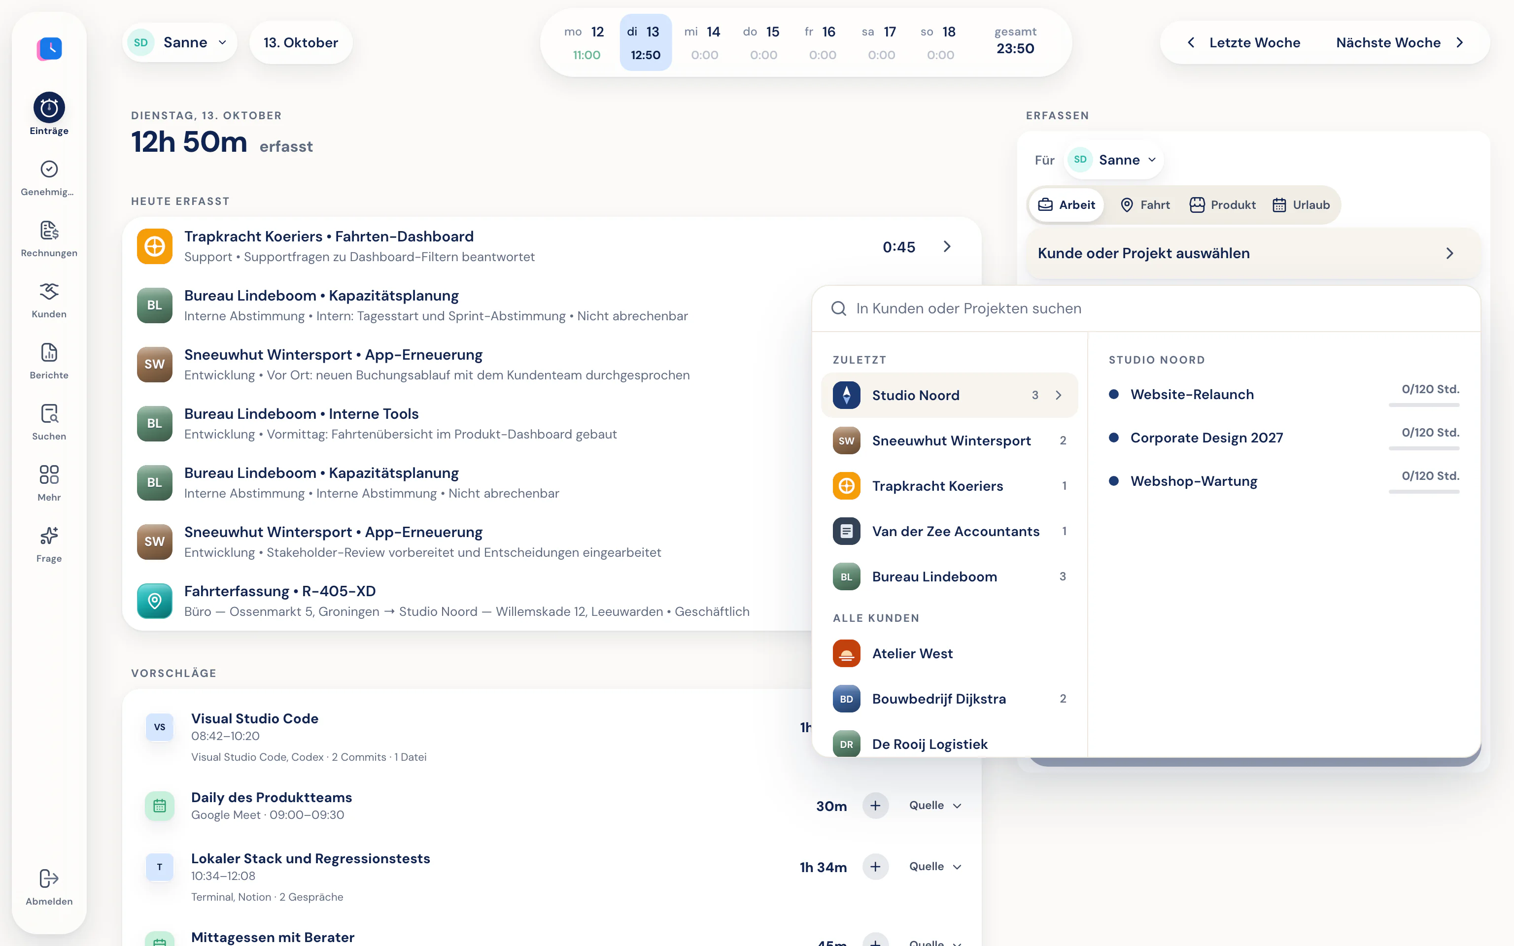Go to Nächste Woche
Screen dimensions: 1514x946
pyautogui.click(x=1400, y=42)
